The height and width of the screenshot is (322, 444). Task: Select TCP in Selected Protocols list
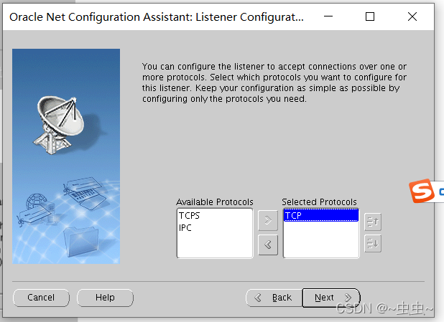click(293, 215)
